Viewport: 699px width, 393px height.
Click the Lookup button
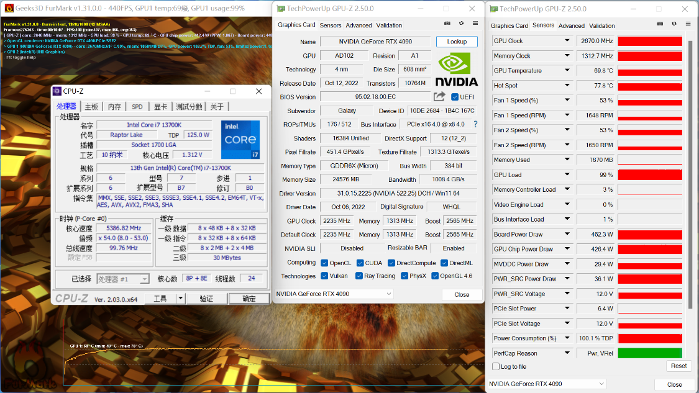click(x=457, y=42)
